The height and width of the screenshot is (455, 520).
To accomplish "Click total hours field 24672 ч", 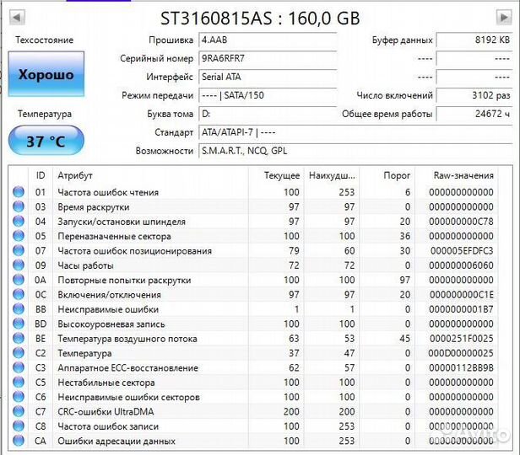I will [474, 114].
